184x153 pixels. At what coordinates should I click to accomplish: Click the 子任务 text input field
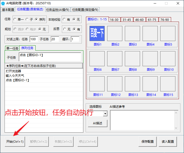point(50,57)
